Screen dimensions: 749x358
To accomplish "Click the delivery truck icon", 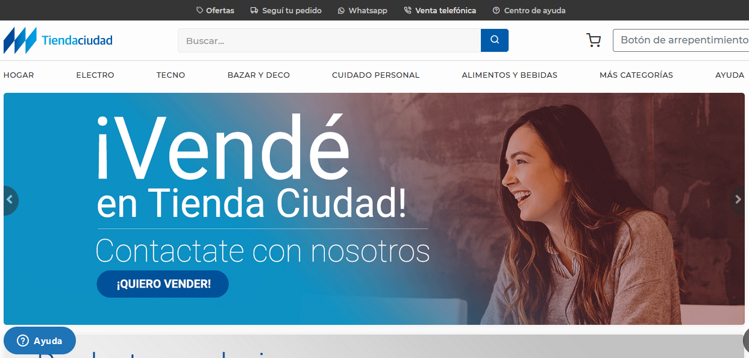I will (x=254, y=10).
